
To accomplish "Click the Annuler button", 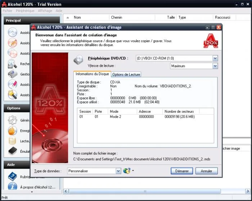I will [x=207, y=171].
